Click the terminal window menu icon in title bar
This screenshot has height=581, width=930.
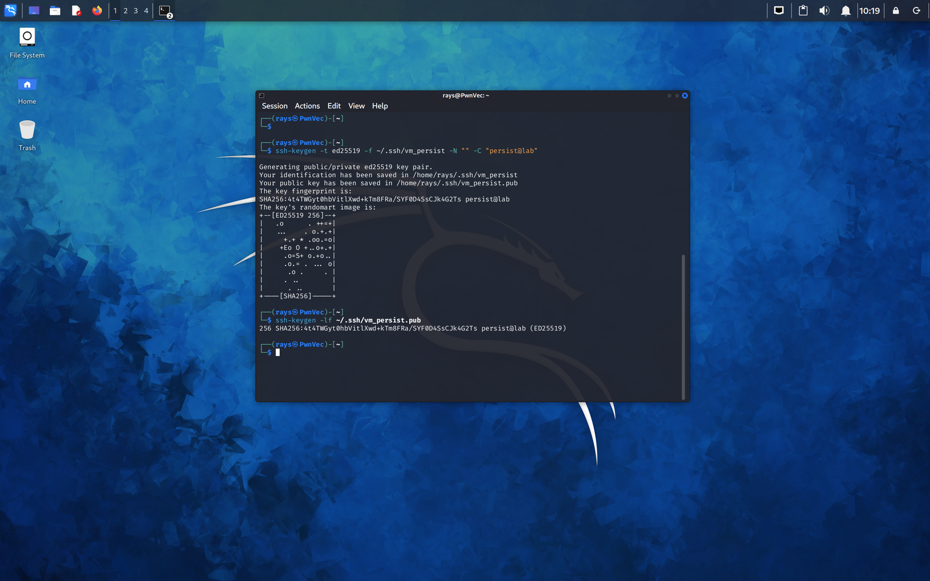click(262, 95)
